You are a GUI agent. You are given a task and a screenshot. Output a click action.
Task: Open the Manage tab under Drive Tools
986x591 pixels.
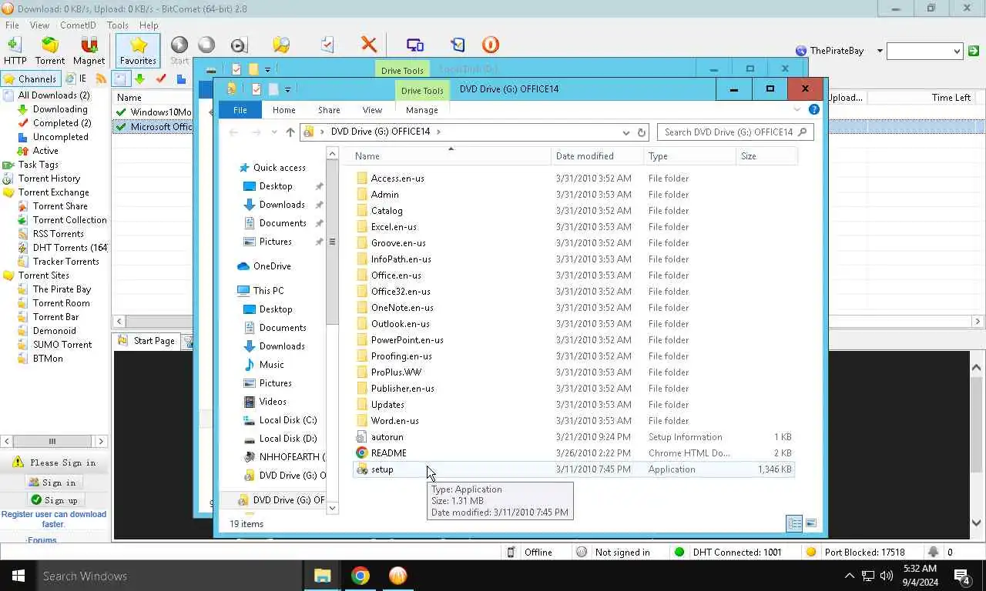tap(422, 110)
